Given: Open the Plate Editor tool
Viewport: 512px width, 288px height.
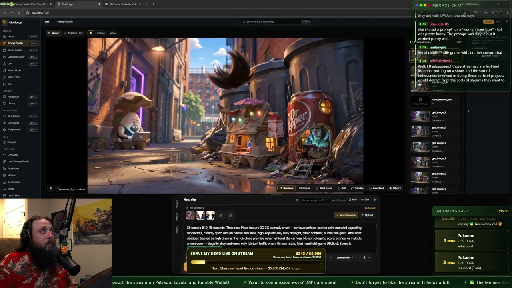Looking at the screenshot, I should [x=20, y=77].
